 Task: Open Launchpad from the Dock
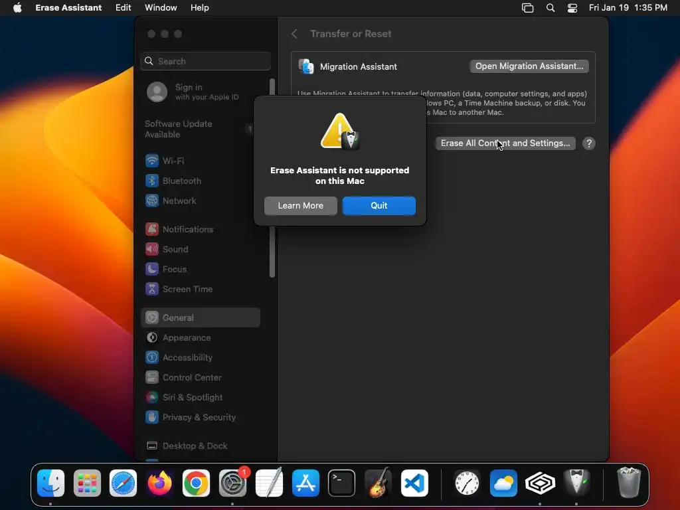(x=87, y=483)
